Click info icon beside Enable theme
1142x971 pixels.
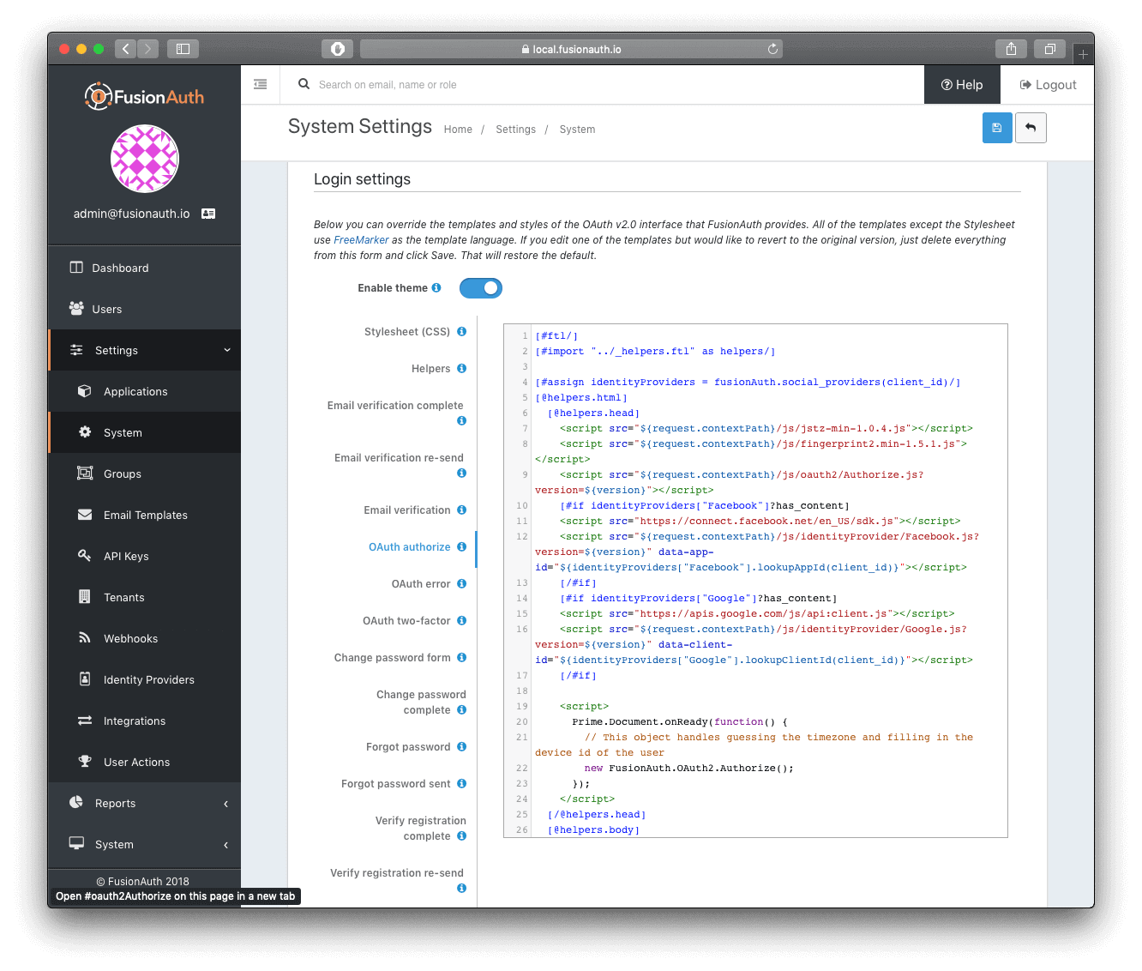click(436, 288)
